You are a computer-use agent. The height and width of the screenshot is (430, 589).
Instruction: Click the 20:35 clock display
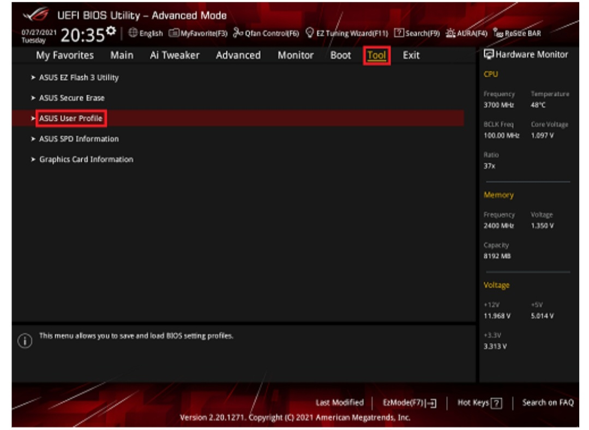[83, 35]
